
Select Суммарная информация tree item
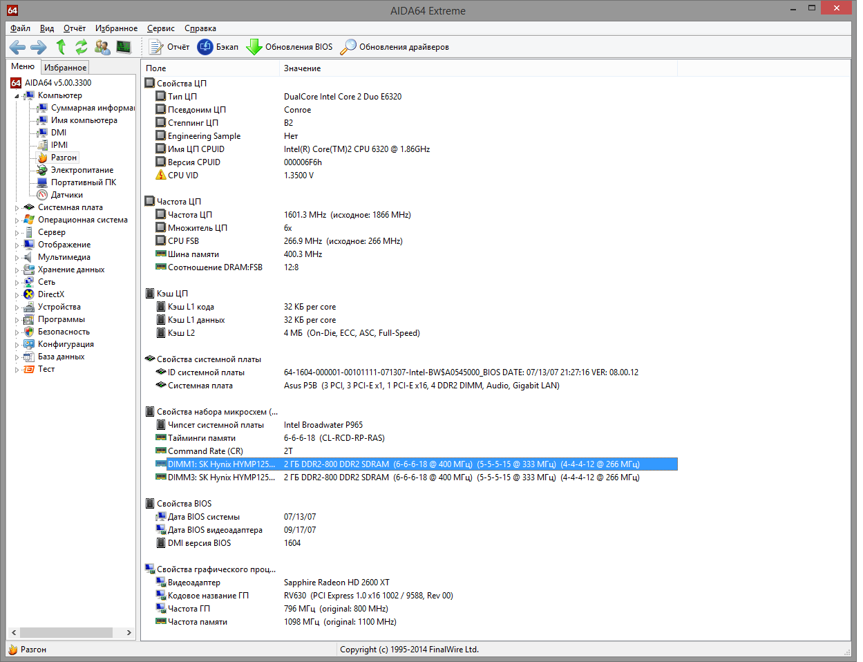[93, 108]
